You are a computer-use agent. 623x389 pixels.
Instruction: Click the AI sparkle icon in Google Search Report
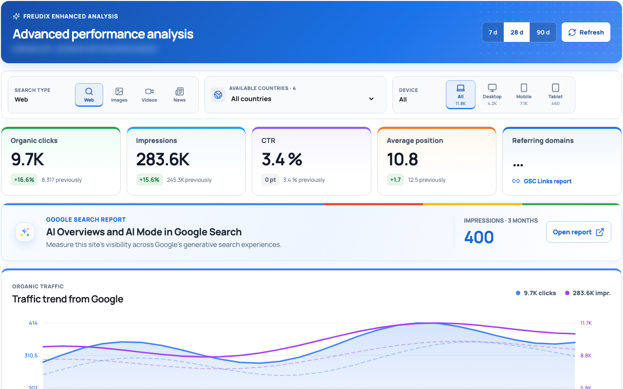[x=25, y=232]
